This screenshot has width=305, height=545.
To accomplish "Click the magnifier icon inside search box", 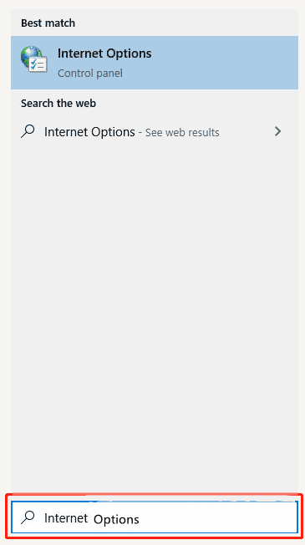I will pos(28,518).
